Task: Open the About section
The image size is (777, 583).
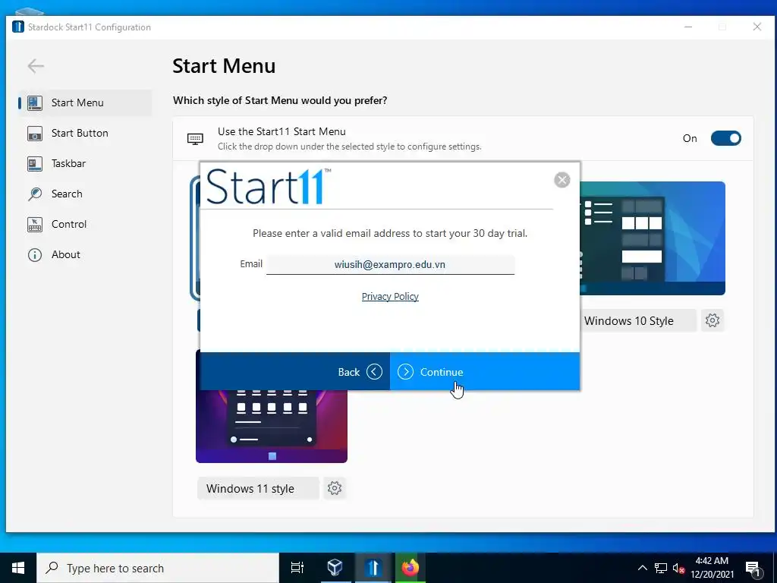Action: pyautogui.click(x=85, y=254)
